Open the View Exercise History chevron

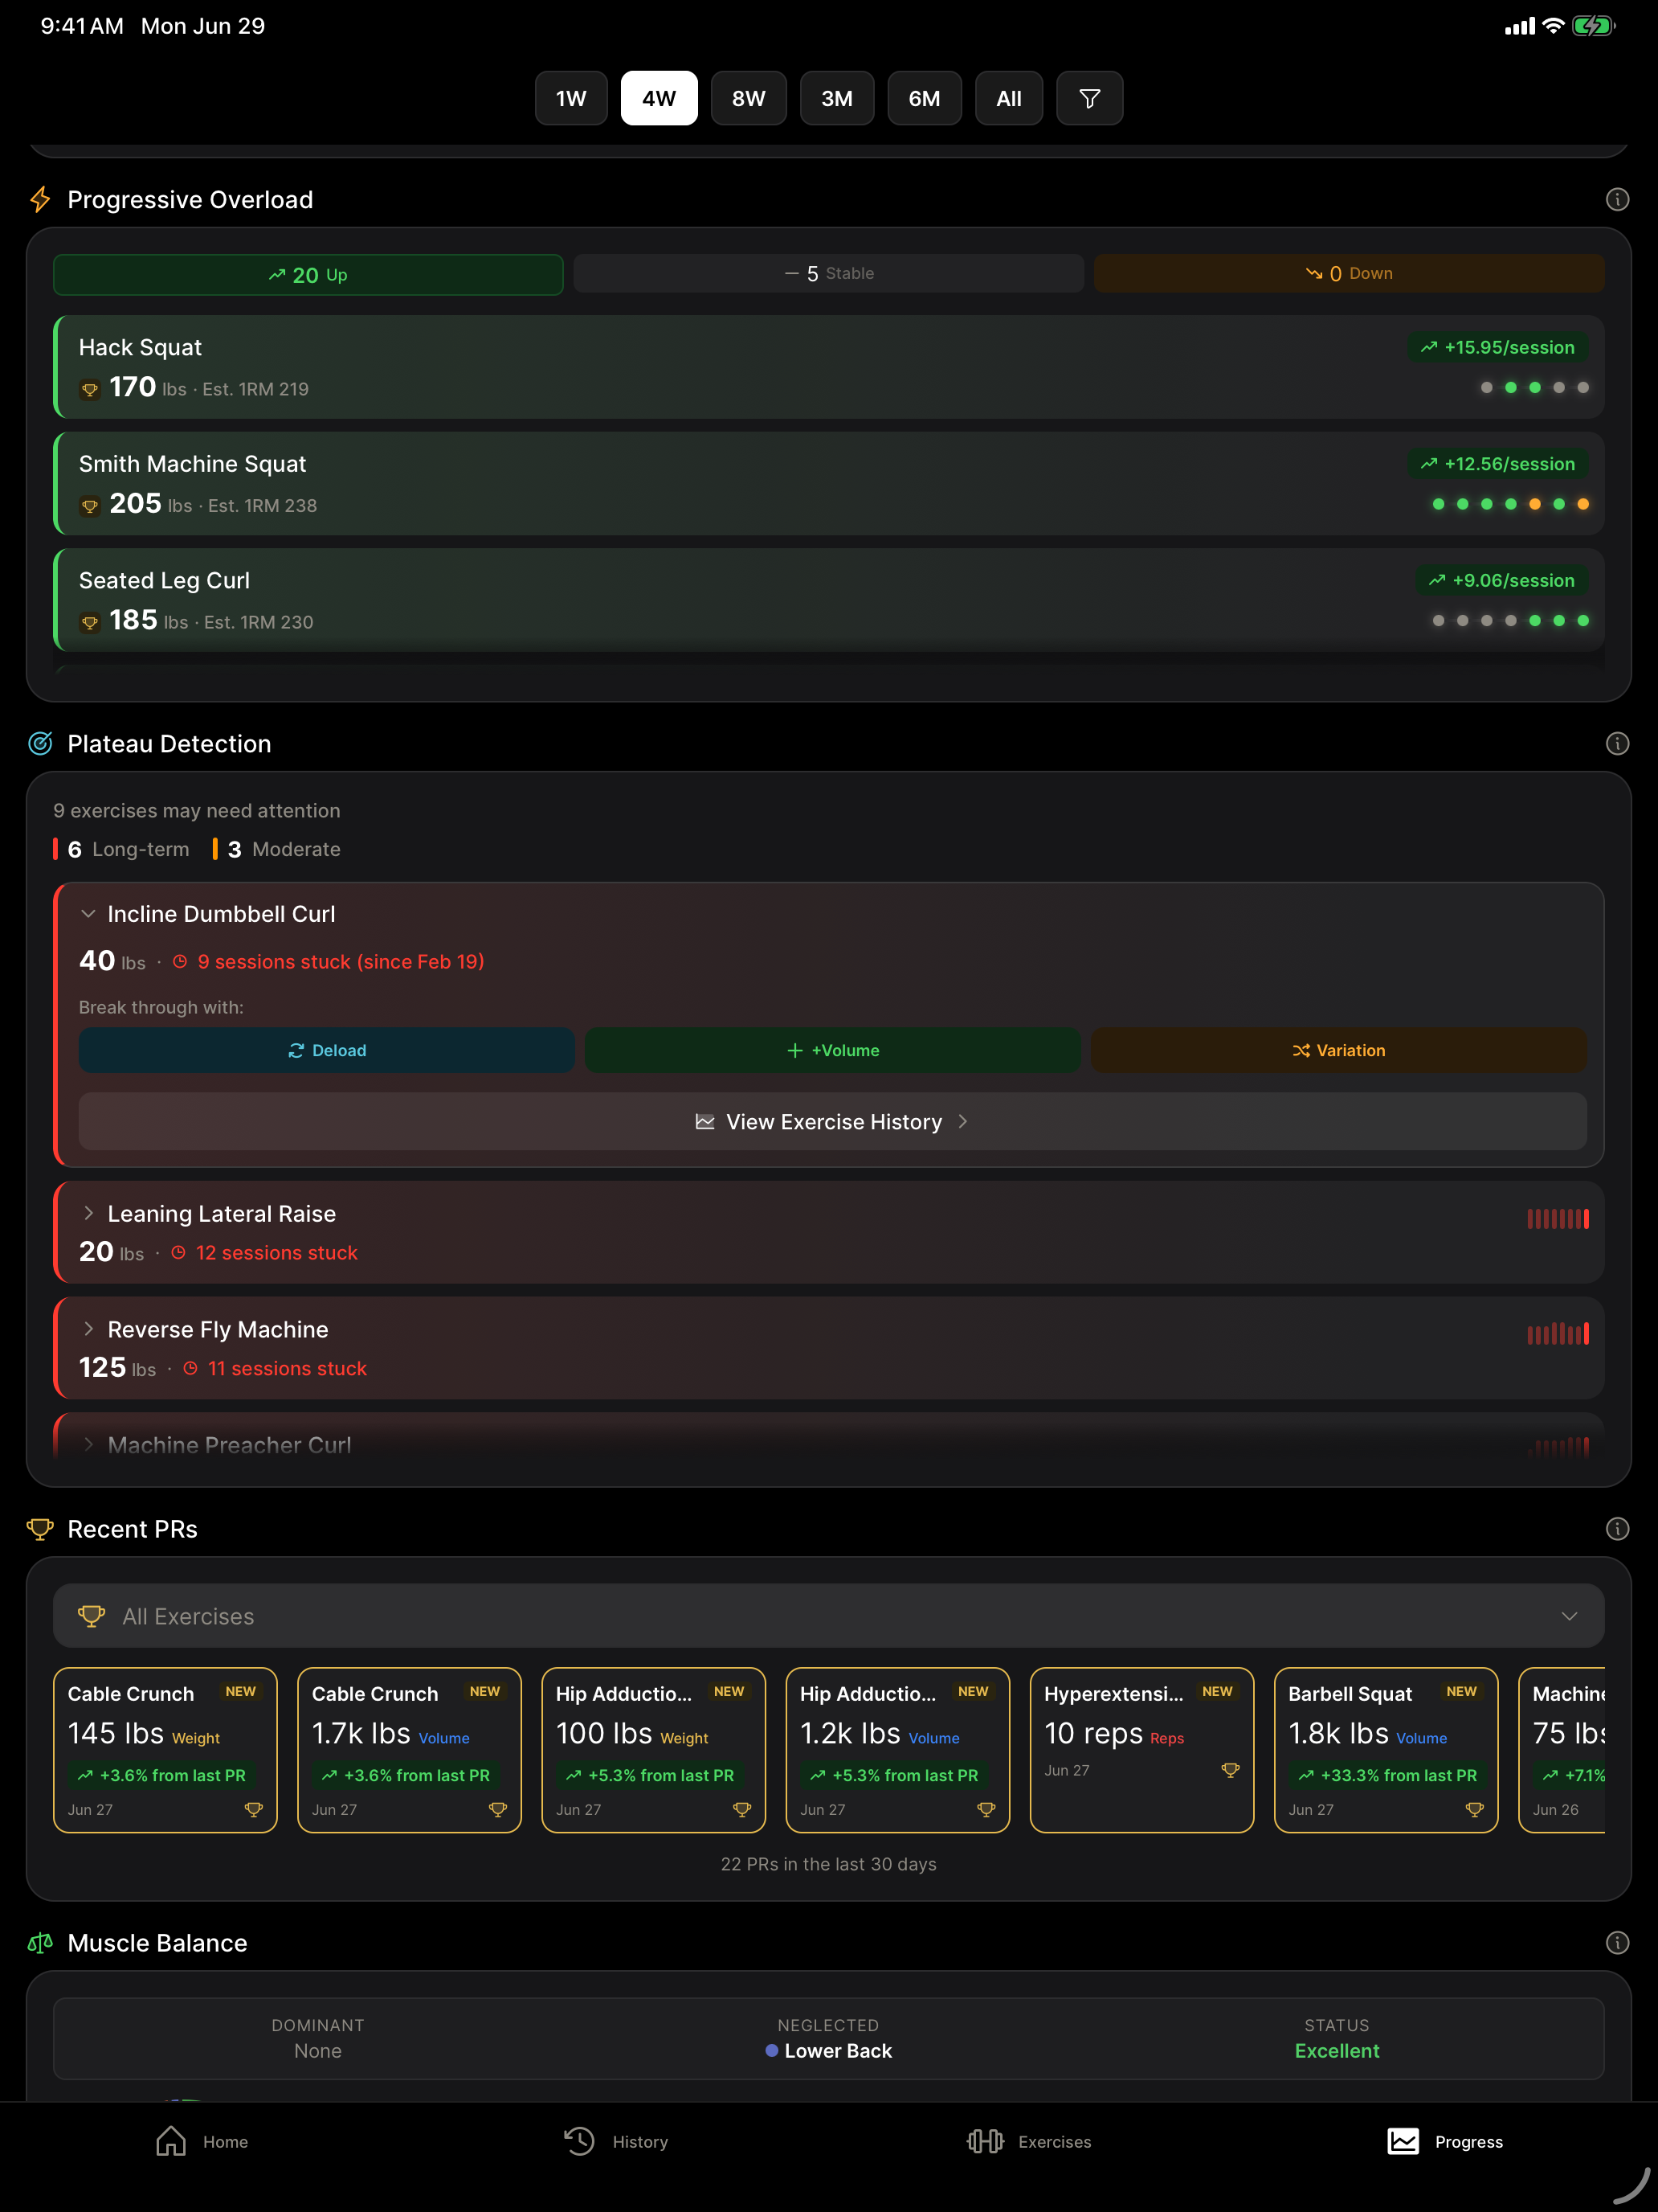[962, 1122]
